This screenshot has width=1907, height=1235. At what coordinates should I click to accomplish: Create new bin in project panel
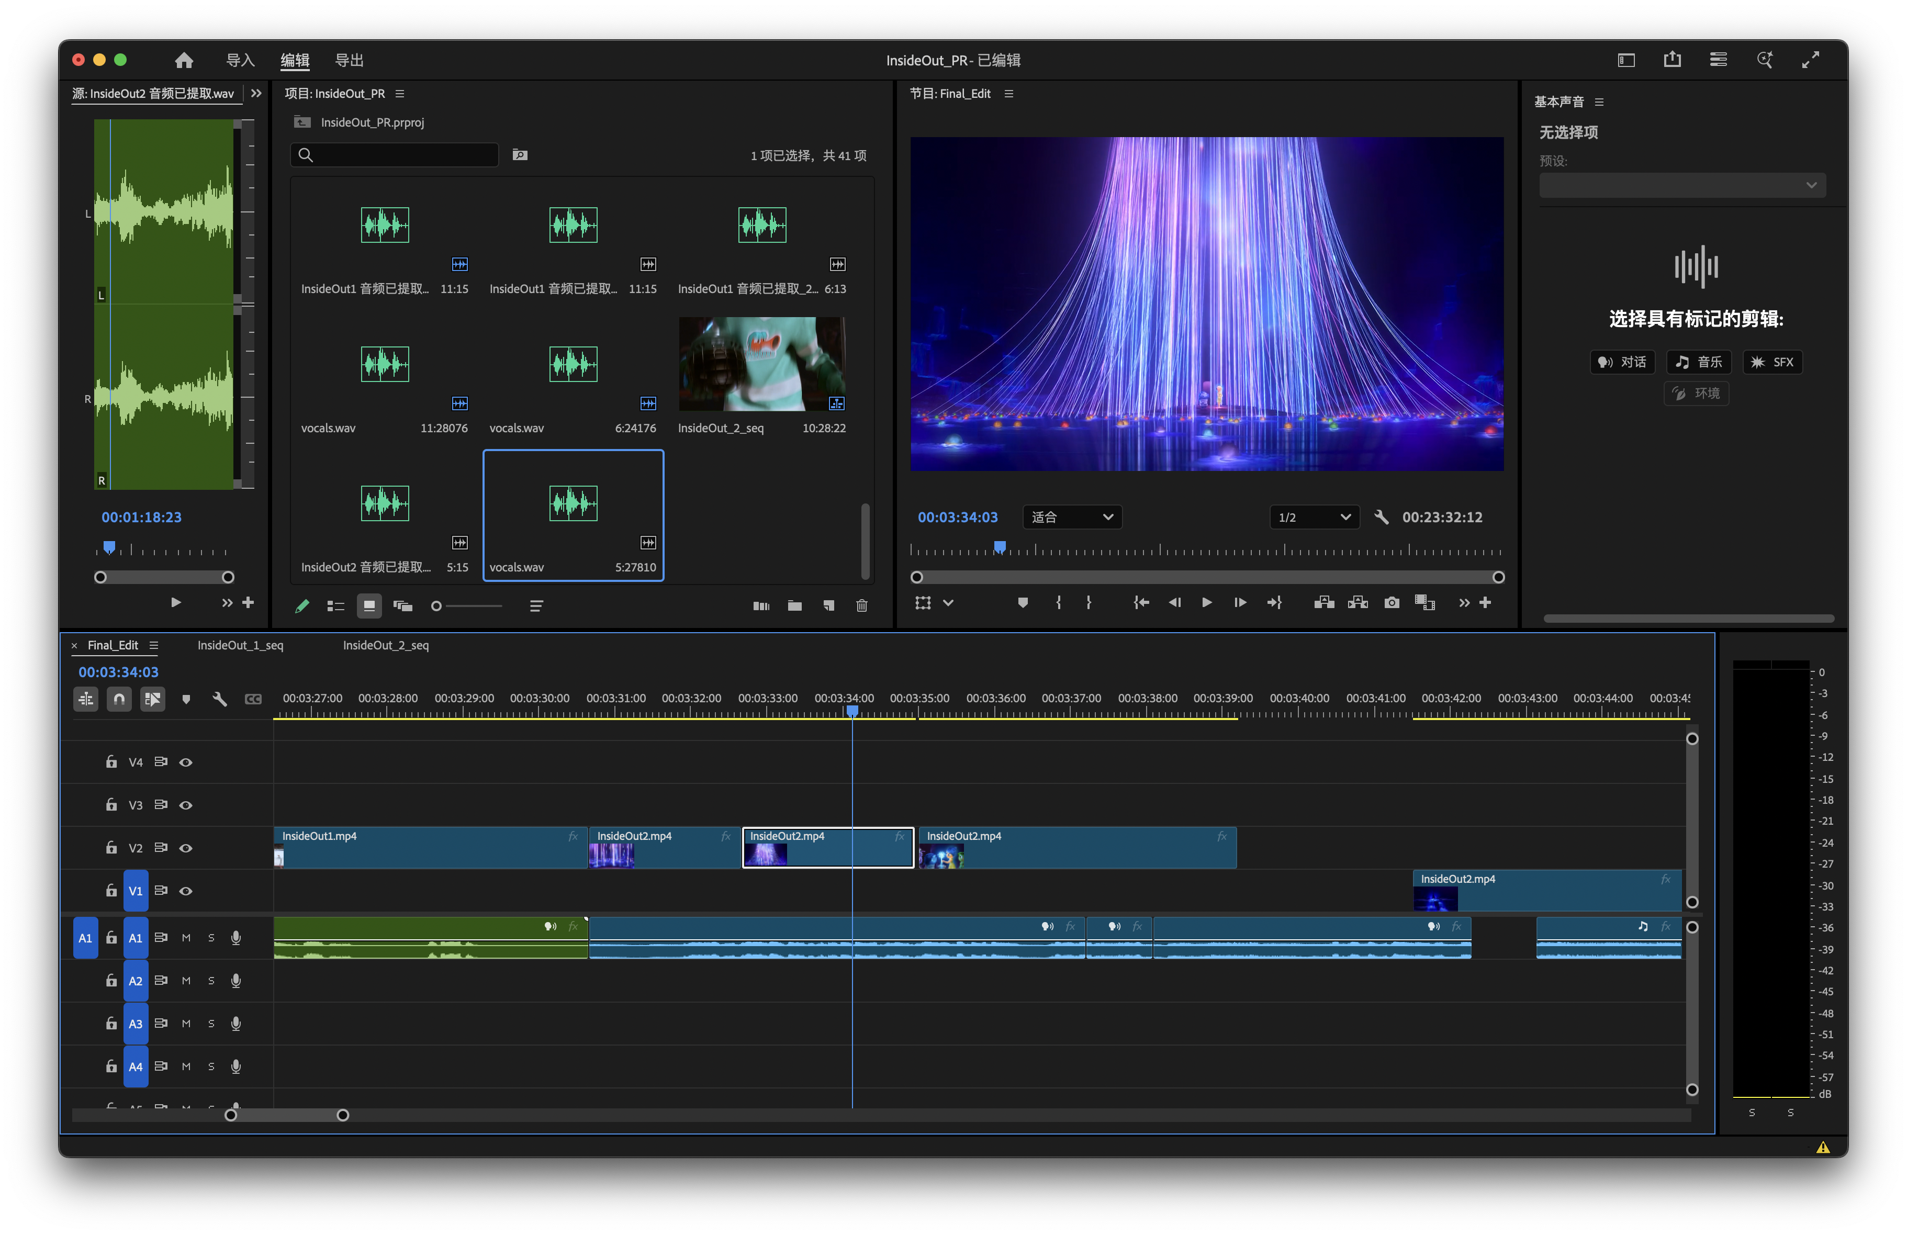795,606
